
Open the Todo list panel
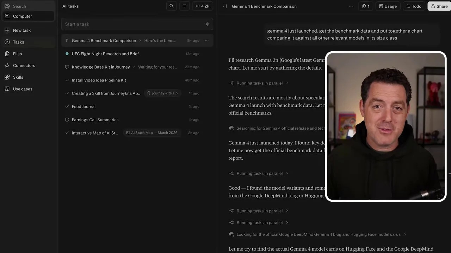(414, 6)
